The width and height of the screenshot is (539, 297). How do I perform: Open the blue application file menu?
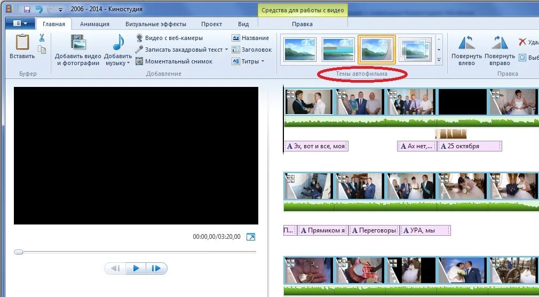tap(20, 23)
